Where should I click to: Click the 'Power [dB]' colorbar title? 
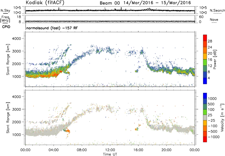pos(215,59)
